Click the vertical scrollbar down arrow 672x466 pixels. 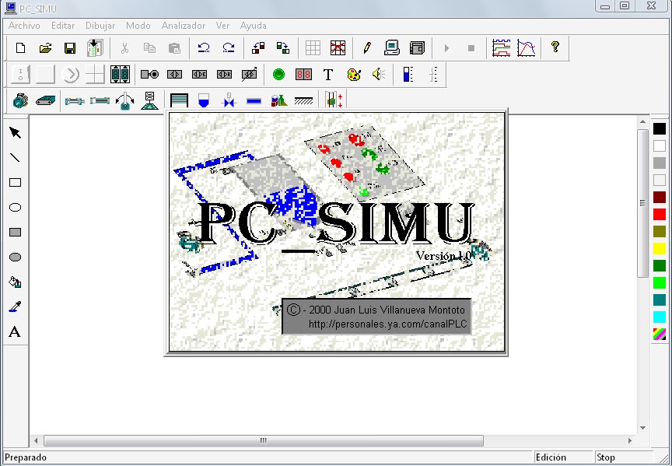(x=642, y=427)
